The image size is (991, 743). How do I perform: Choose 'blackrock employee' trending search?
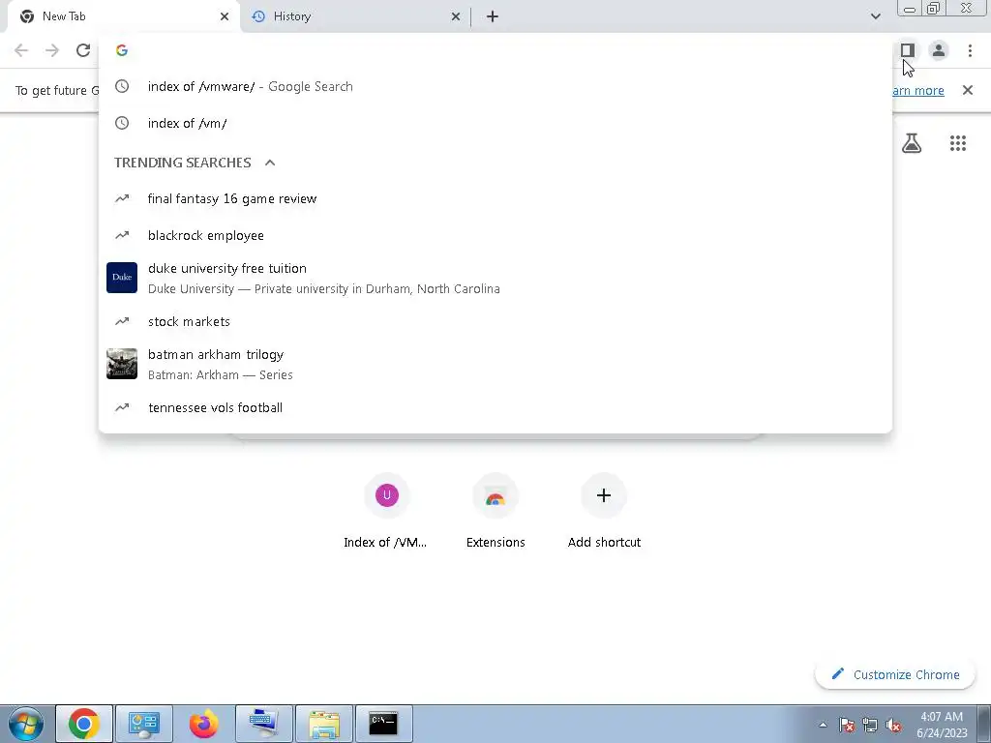[x=495, y=235]
